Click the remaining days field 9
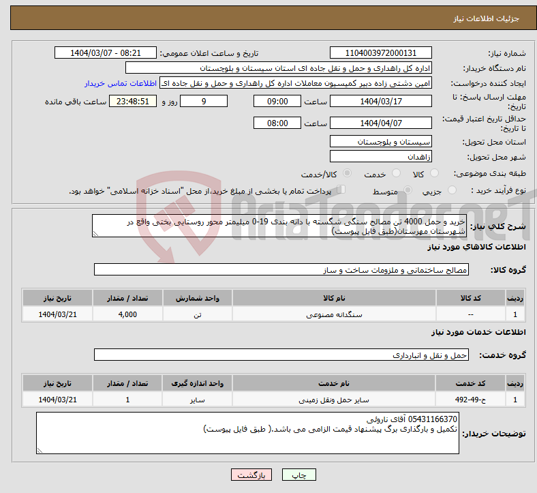The image size is (537, 493). pyautogui.click(x=204, y=101)
